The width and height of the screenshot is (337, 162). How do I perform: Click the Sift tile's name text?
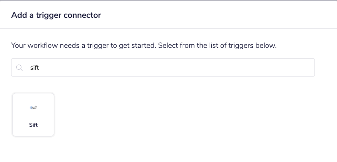pyautogui.click(x=33, y=125)
